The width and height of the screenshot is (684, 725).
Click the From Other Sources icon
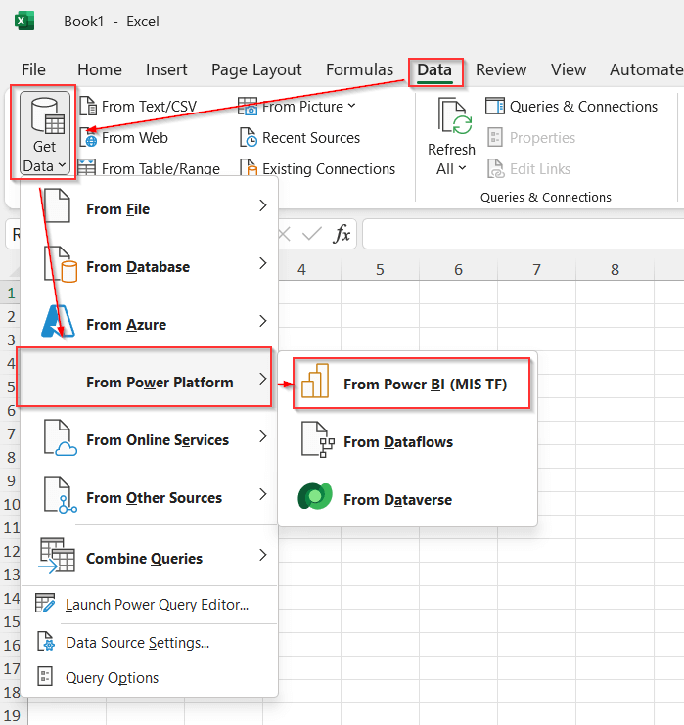pos(60,496)
